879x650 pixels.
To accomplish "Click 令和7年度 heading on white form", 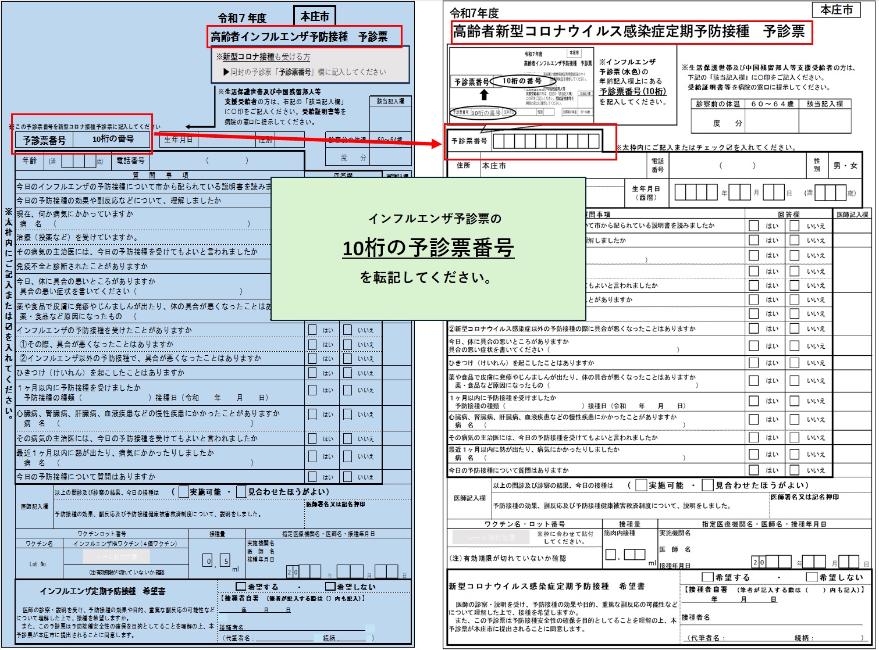I will coord(475,13).
